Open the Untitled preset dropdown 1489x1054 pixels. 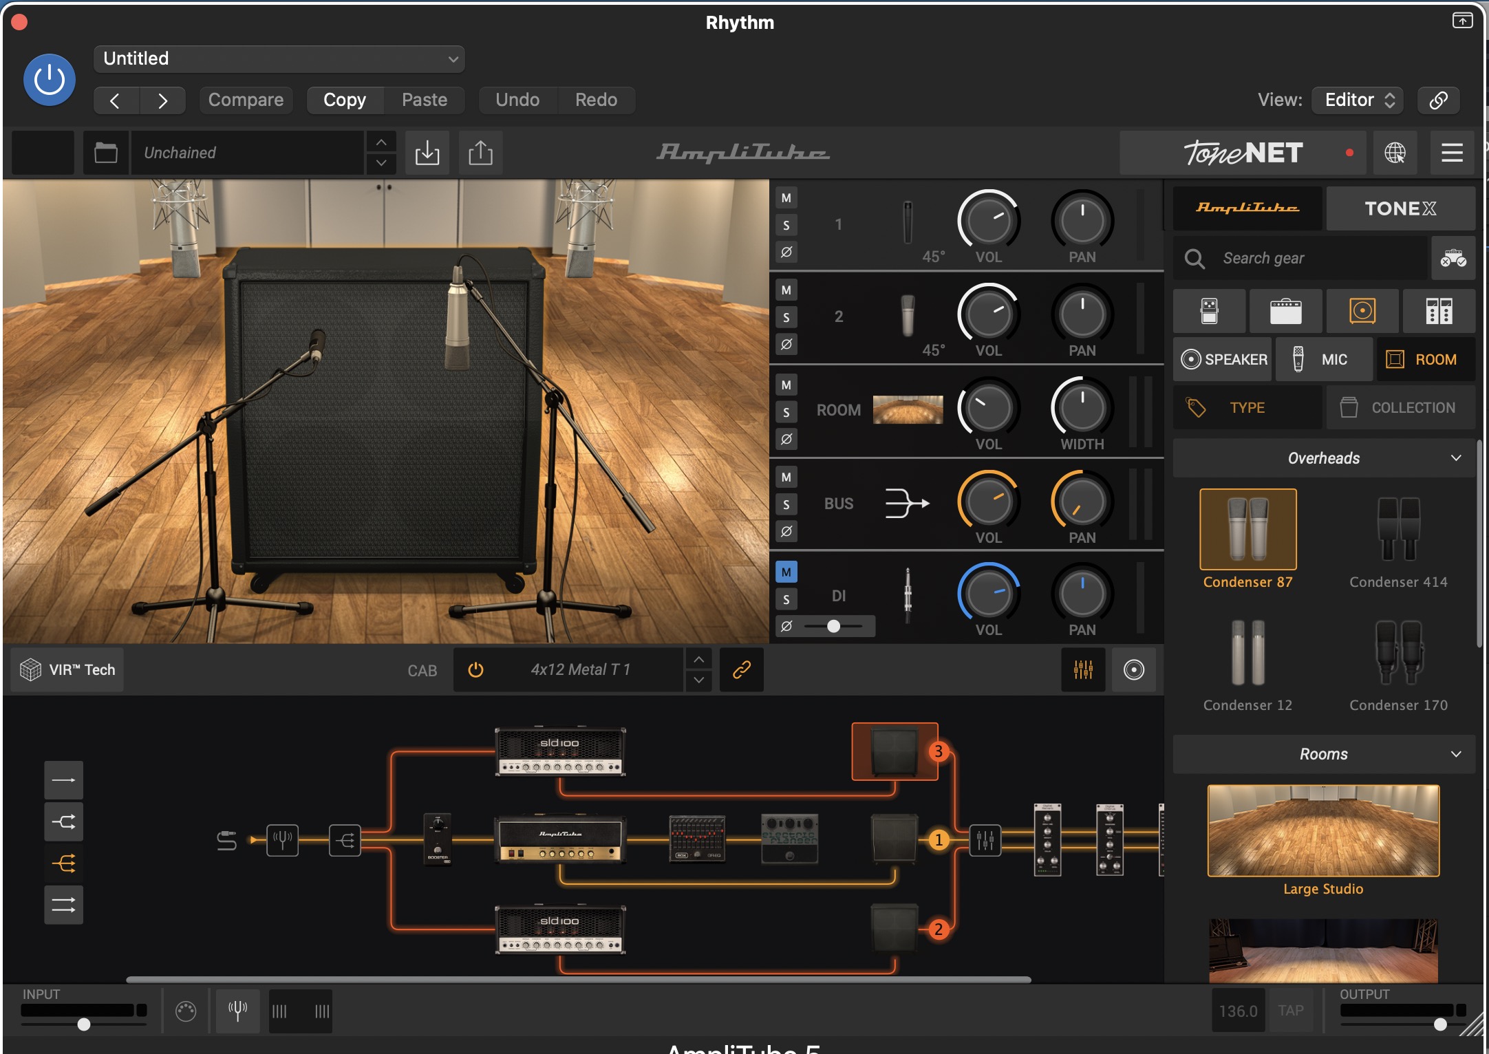point(279,59)
